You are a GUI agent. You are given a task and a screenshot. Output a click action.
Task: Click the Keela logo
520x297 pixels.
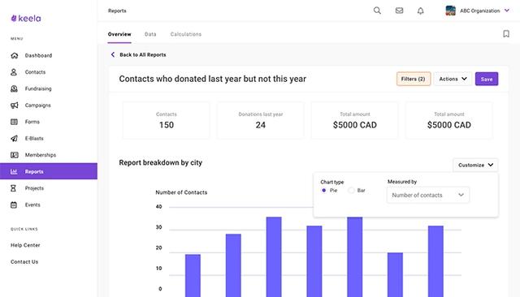tap(26, 19)
